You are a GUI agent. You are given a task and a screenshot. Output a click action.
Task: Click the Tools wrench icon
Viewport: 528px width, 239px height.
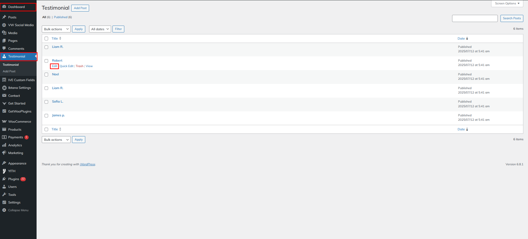[x=4, y=194]
